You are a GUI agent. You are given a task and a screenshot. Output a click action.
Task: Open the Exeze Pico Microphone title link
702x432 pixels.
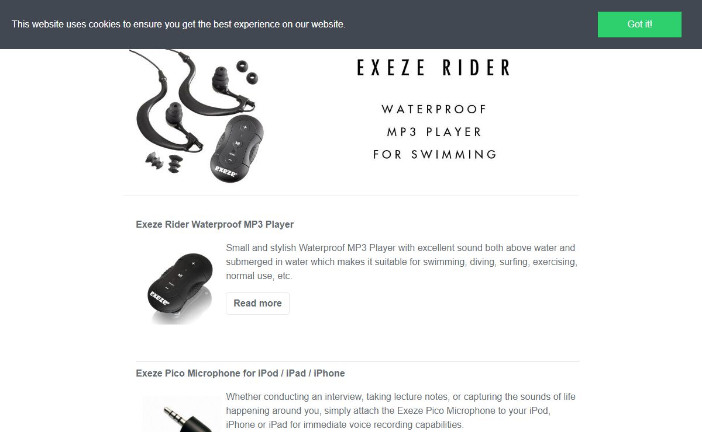coord(240,373)
